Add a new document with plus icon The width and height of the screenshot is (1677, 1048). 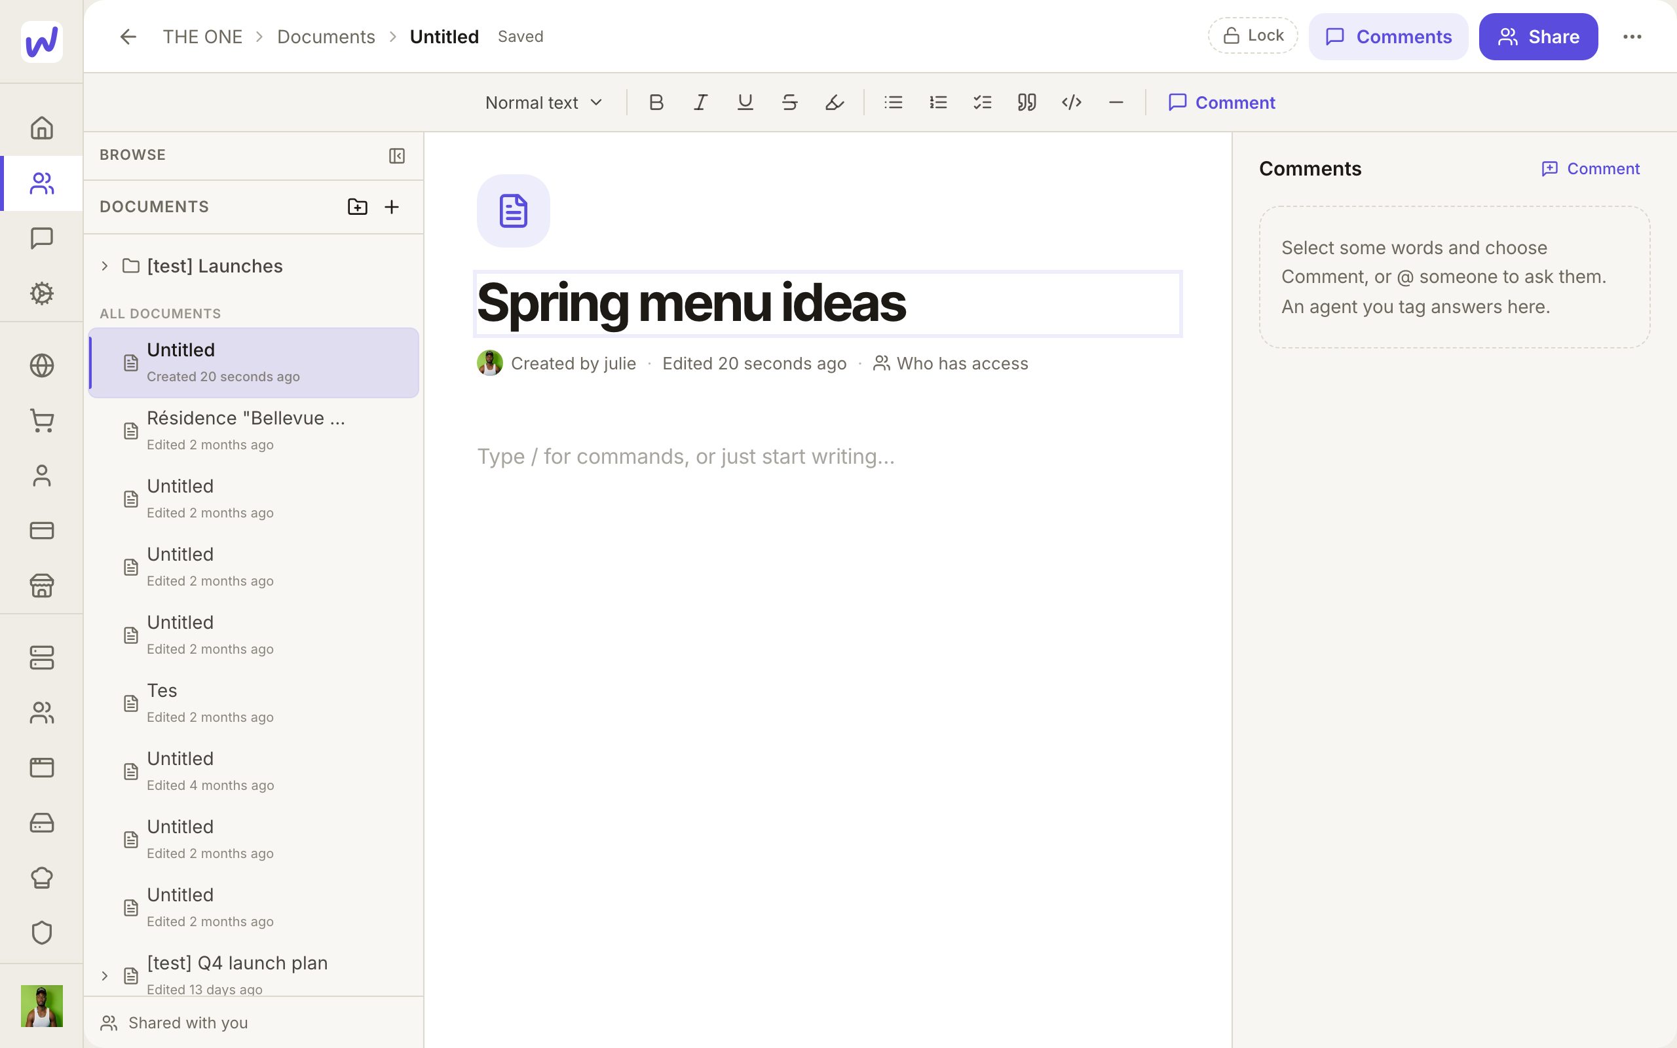point(392,206)
